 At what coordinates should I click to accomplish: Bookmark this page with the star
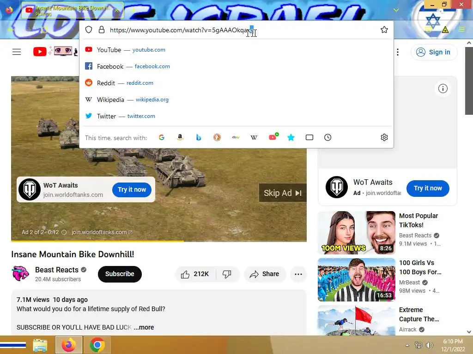pos(384,29)
